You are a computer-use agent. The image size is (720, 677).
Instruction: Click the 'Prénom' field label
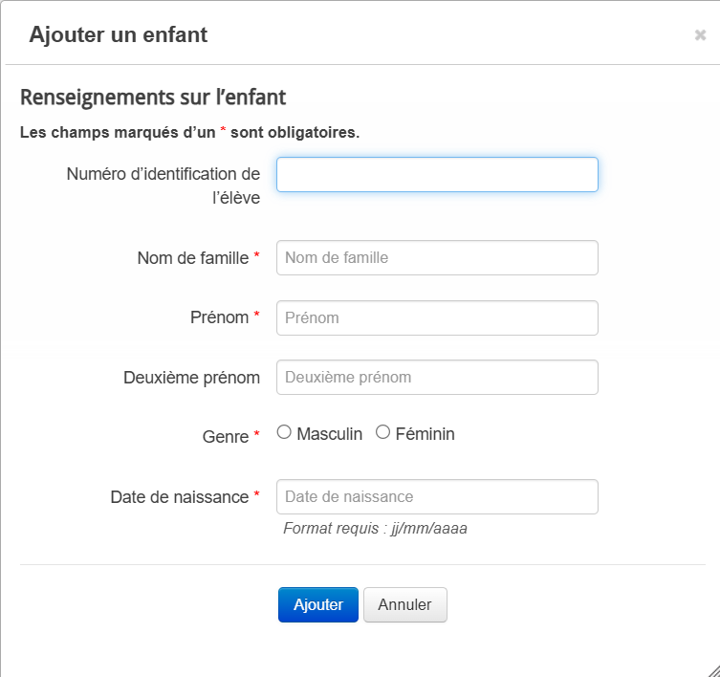coord(220,317)
